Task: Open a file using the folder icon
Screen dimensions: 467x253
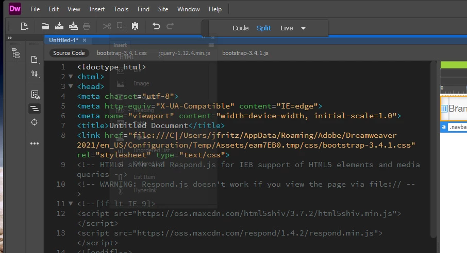Action: pos(45,26)
